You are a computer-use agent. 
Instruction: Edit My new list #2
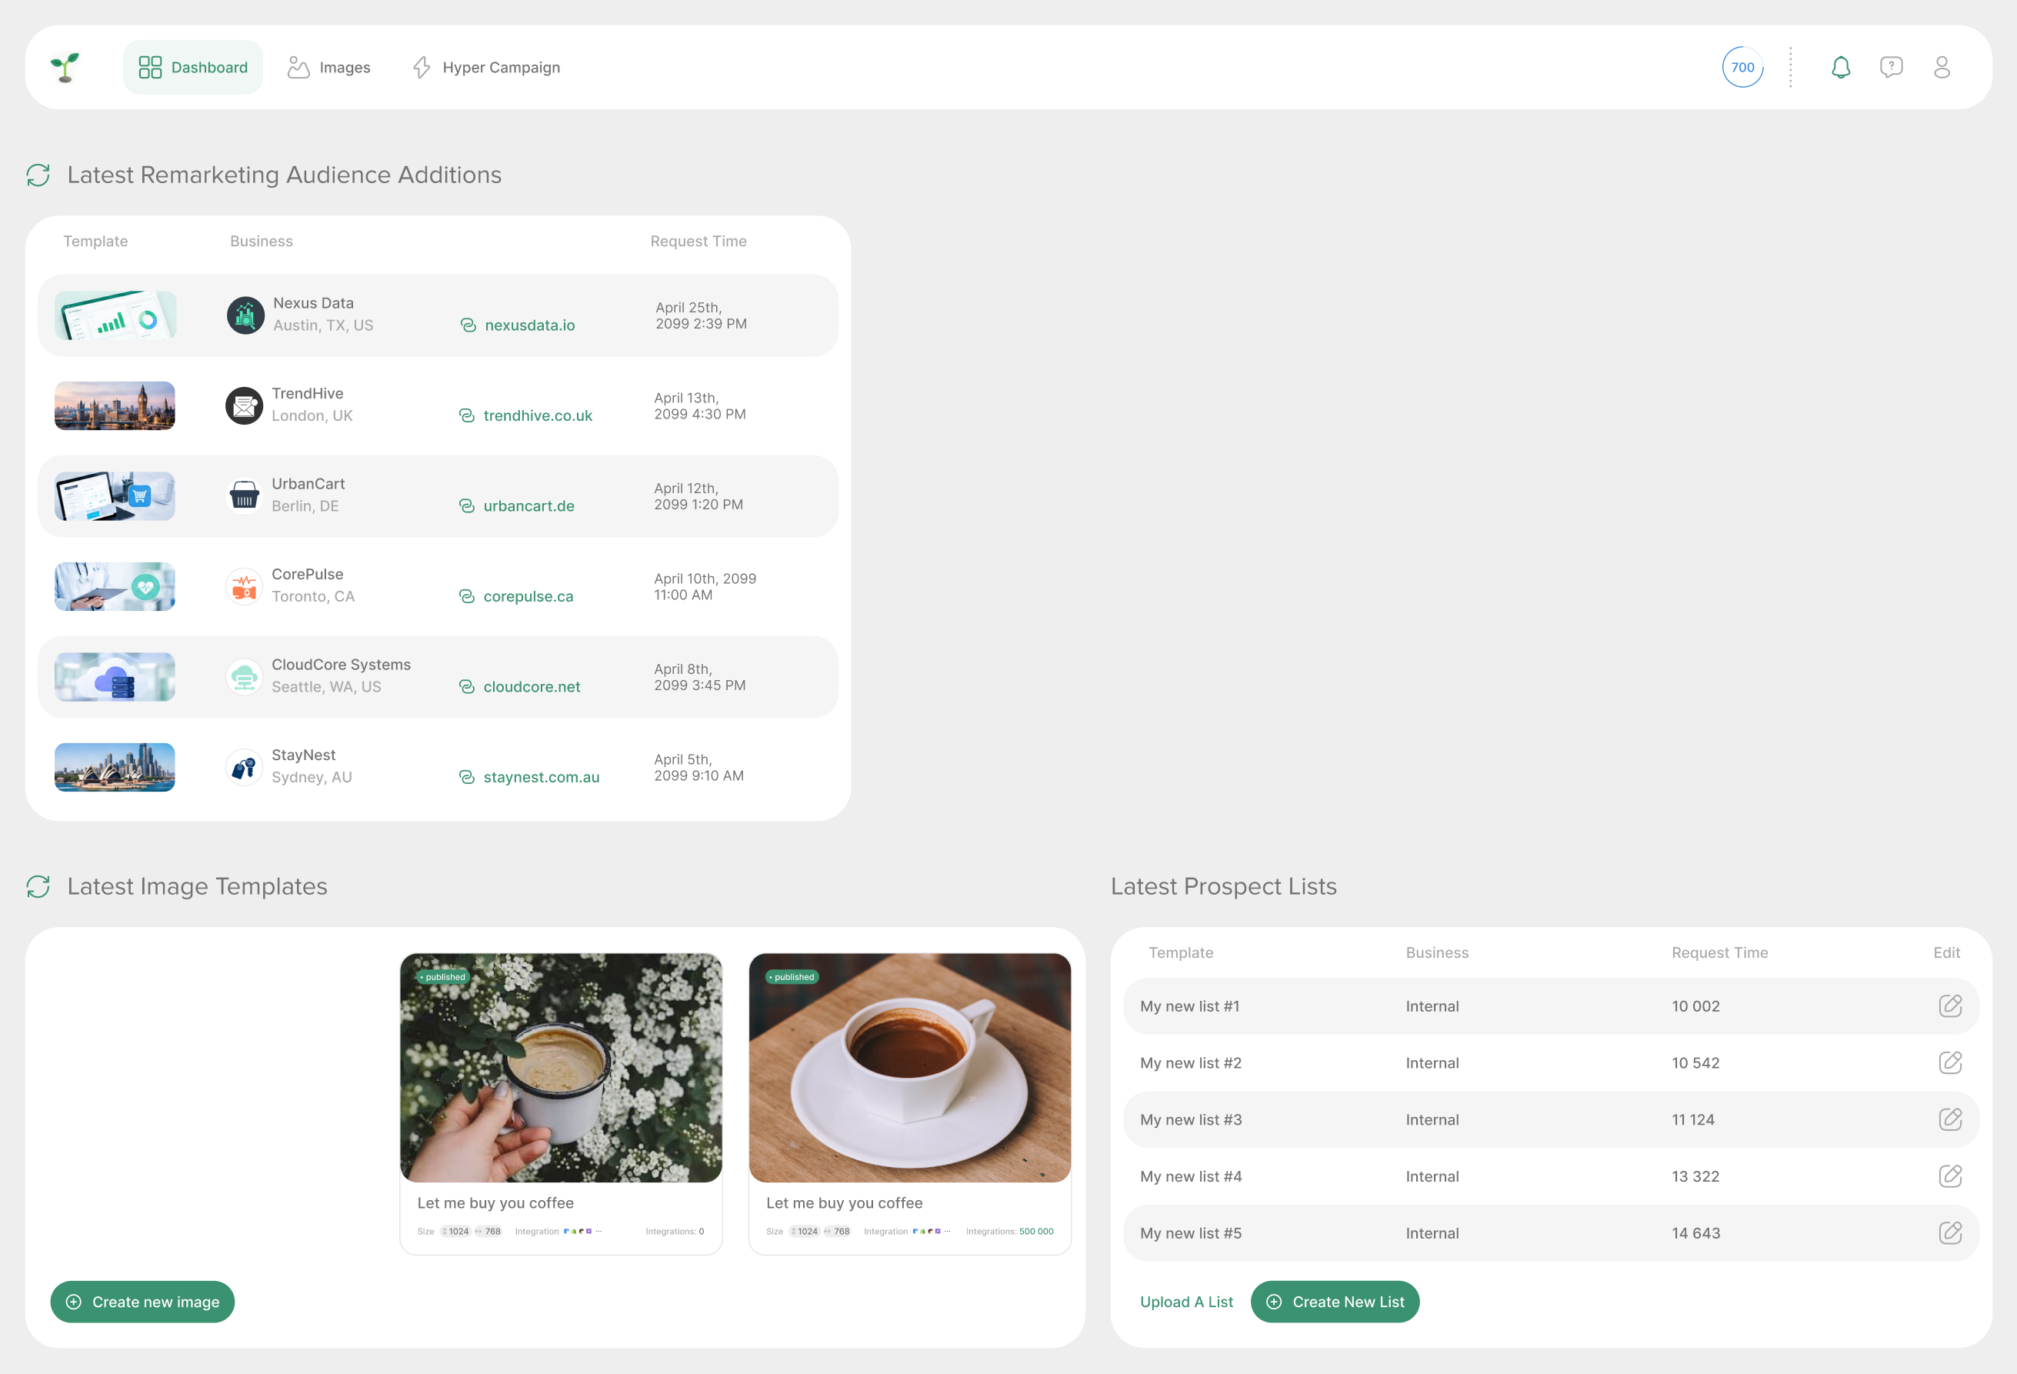pos(1950,1062)
